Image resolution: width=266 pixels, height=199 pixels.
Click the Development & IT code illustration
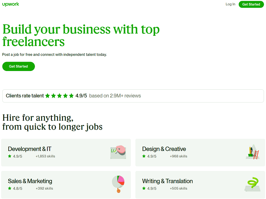coord(118,152)
